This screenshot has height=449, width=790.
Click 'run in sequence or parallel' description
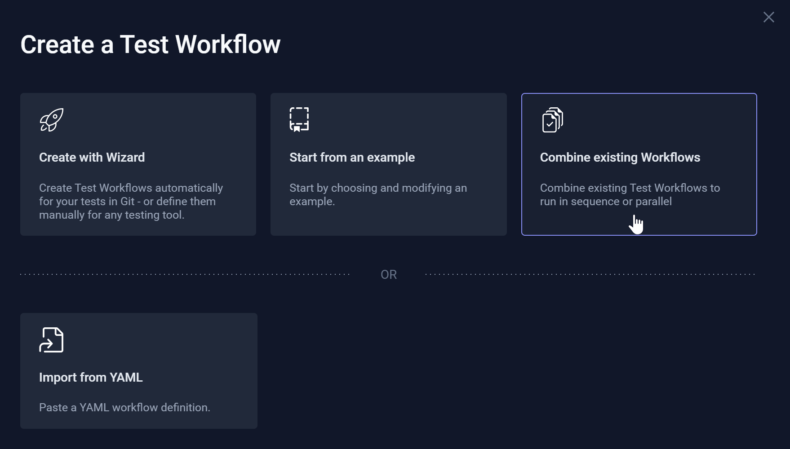tap(606, 202)
